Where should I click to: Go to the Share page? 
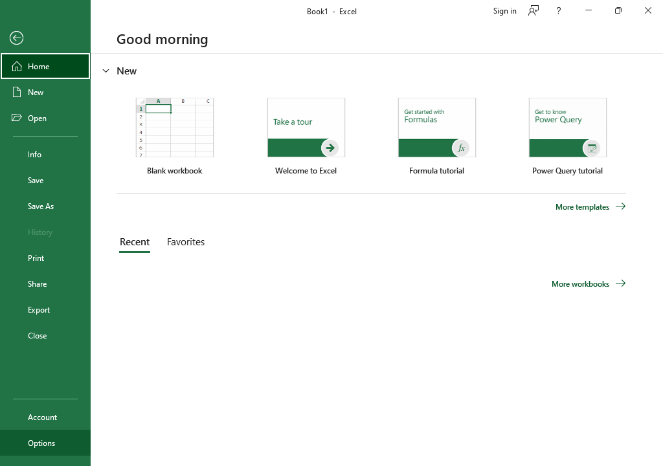click(45, 283)
